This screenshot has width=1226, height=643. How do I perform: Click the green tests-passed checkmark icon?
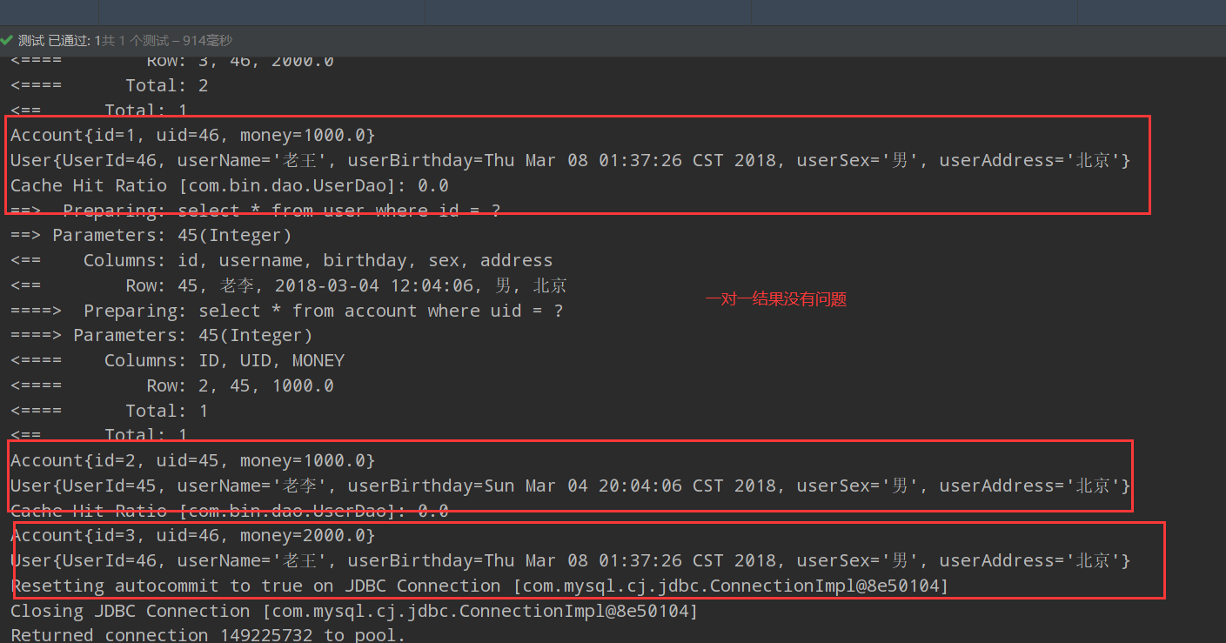[x=7, y=40]
